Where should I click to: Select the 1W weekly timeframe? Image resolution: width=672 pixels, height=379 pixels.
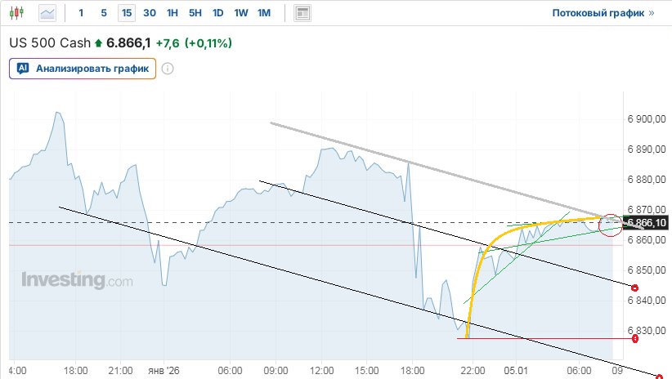coord(240,13)
